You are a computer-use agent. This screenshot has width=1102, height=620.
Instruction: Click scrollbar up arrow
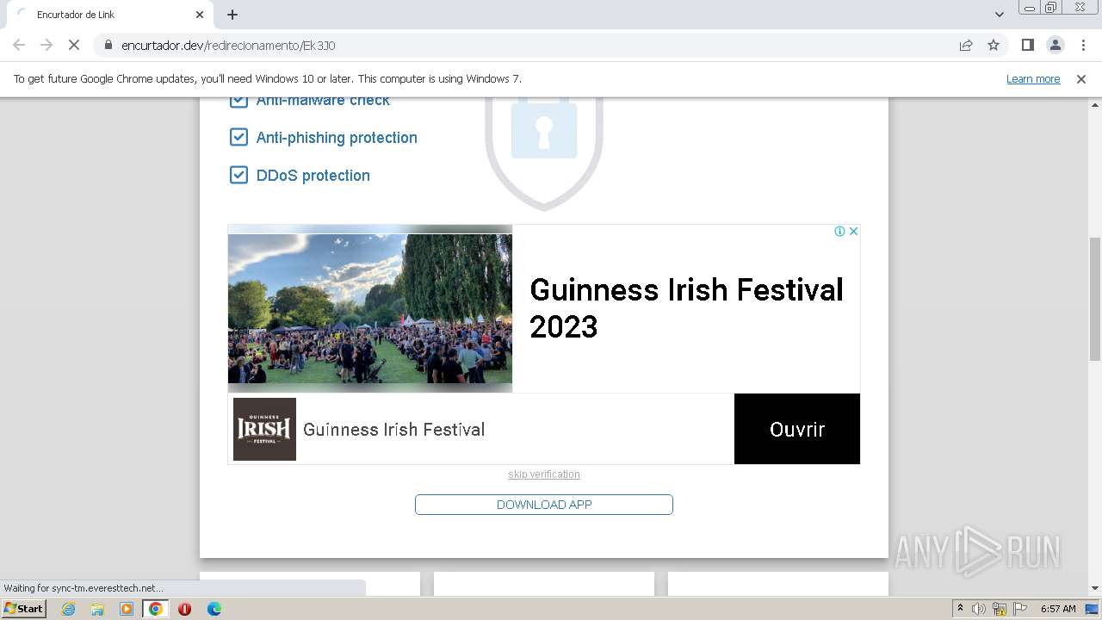tap(1095, 104)
